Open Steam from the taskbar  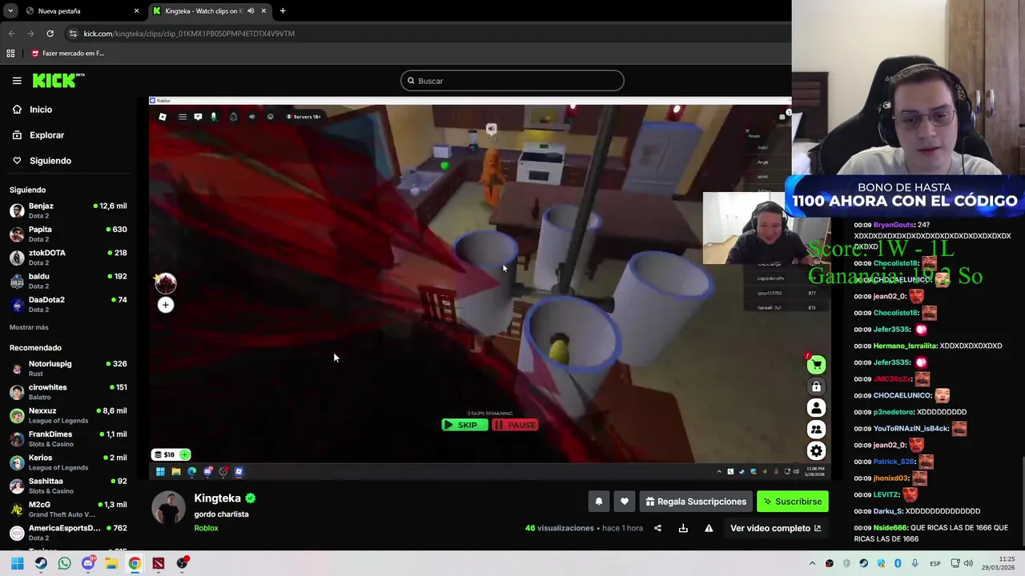click(41, 563)
